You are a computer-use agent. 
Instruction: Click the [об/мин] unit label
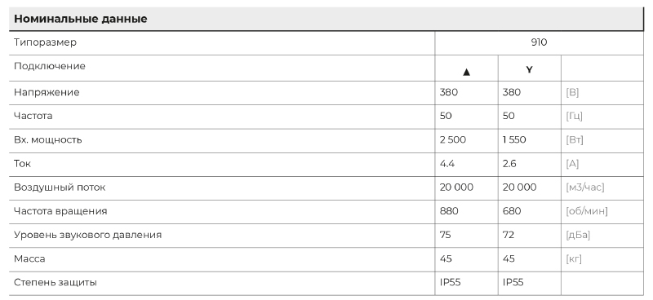pos(587,211)
